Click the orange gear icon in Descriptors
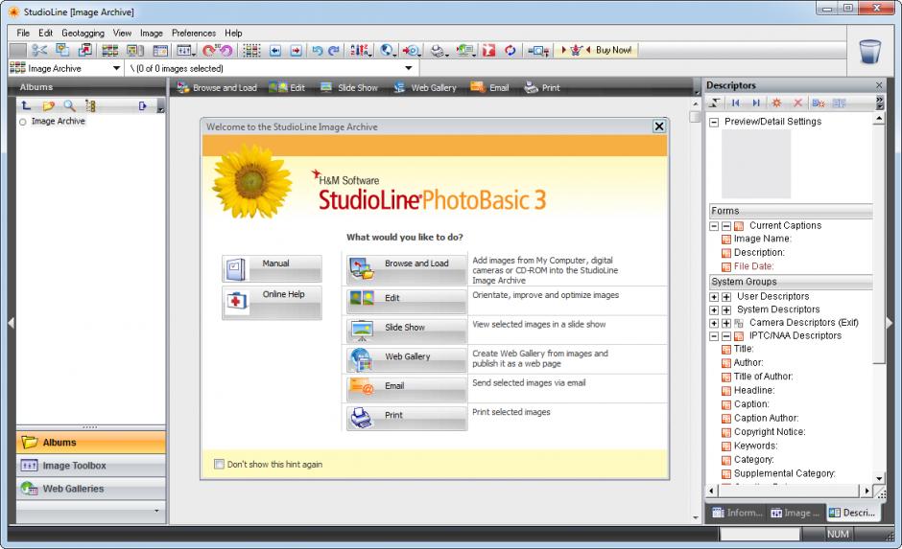Screen dimensions: 902x549 point(776,103)
